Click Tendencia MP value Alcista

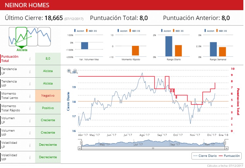click(x=48, y=84)
